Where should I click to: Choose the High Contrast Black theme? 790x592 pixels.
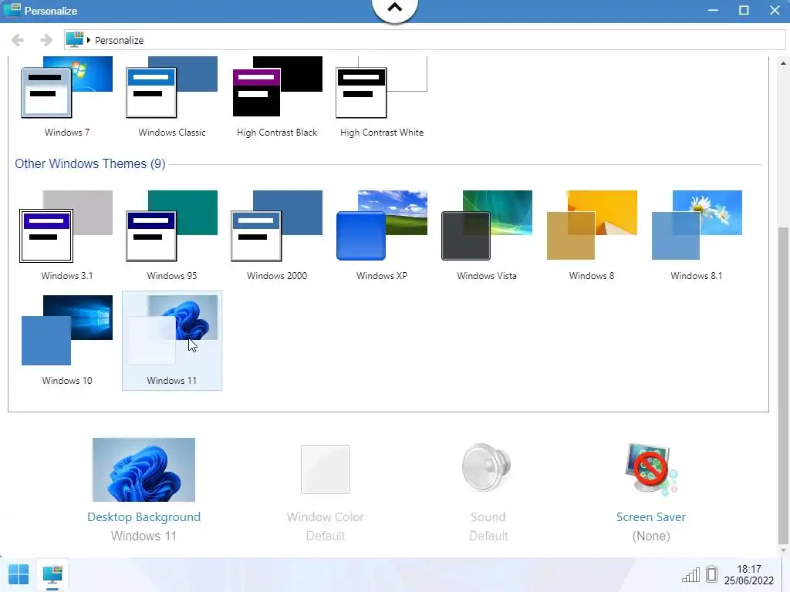(x=277, y=86)
